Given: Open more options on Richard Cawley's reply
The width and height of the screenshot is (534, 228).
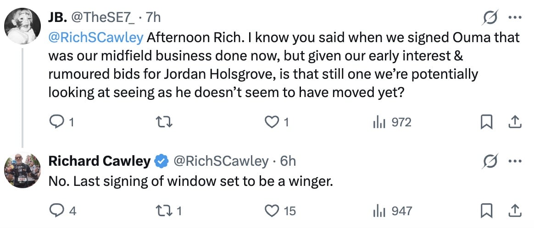Looking at the screenshot, I should click(515, 161).
